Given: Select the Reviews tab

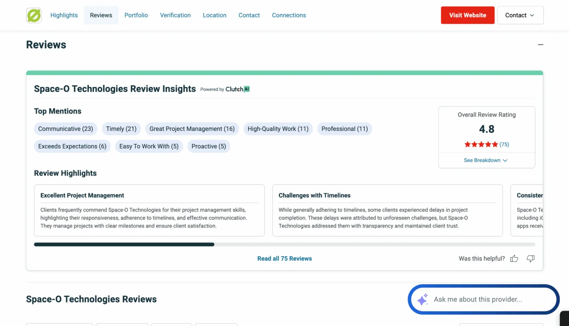Looking at the screenshot, I should tap(101, 15).
